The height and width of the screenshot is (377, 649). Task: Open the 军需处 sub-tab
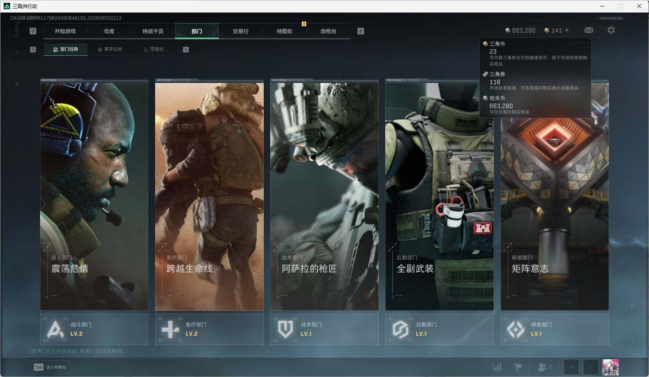[154, 49]
